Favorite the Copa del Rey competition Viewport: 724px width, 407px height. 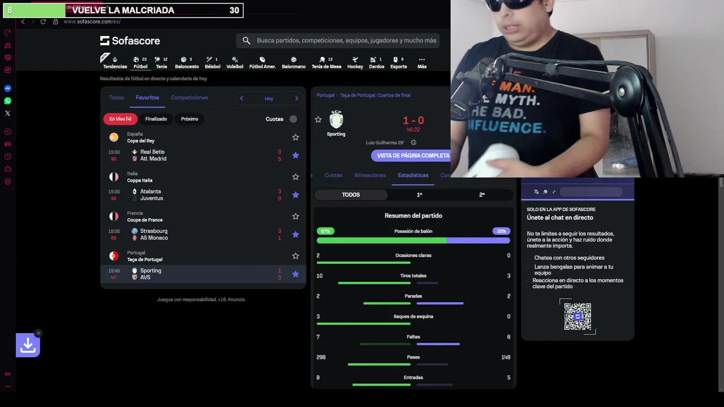point(295,137)
